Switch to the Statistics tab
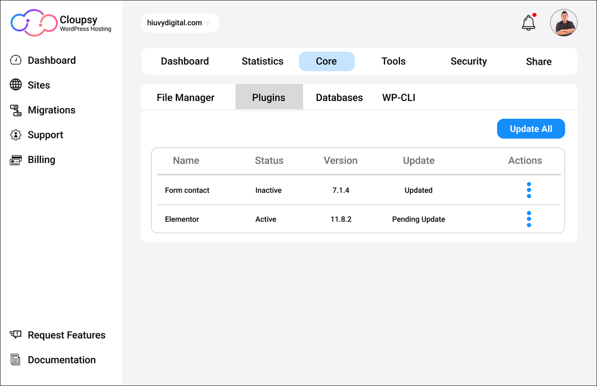 coord(262,61)
